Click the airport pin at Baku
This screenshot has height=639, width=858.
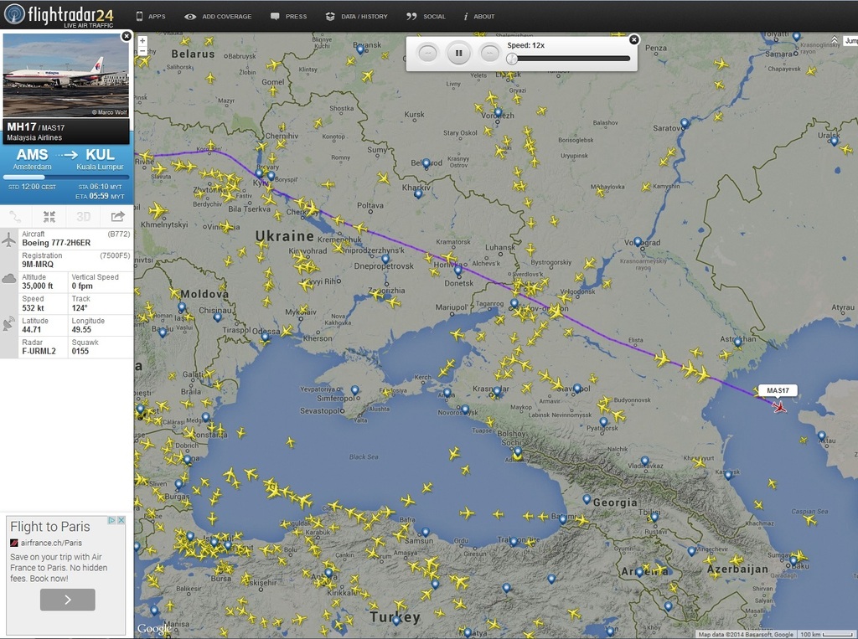coord(793,560)
